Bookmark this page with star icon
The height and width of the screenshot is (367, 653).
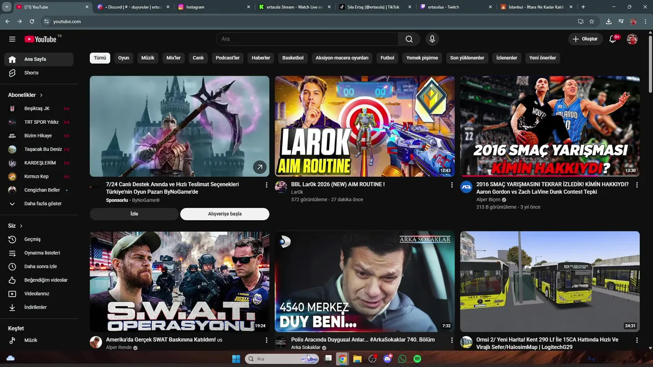click(592, 21)
